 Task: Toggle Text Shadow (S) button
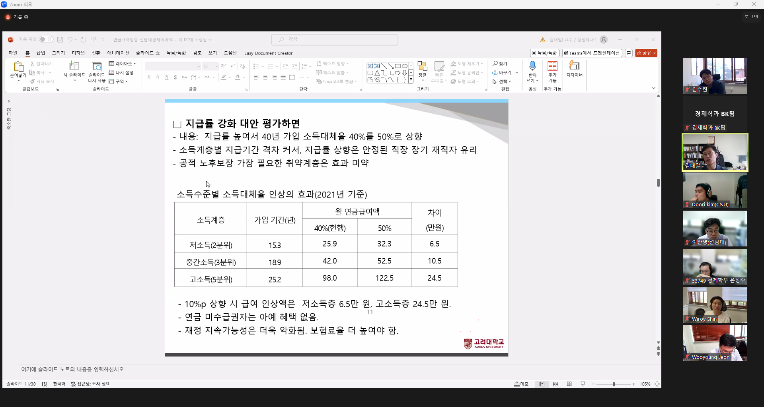(x=175, y=78)
